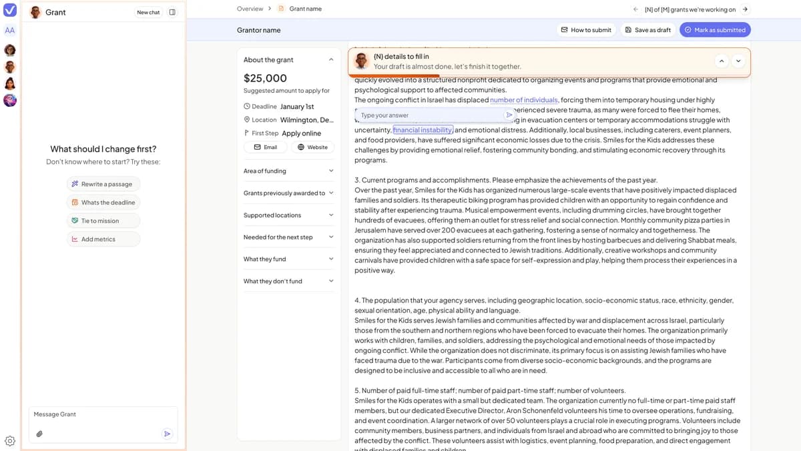Click the Deadline clock icon
Screen dimensions: 801x451
(x=247, y=106)
